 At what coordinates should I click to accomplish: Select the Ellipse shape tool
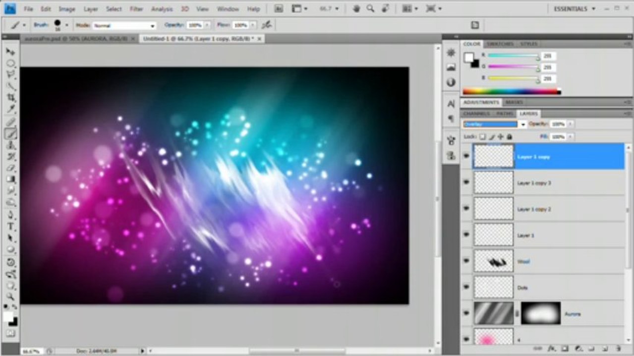[x=10, y=250]
